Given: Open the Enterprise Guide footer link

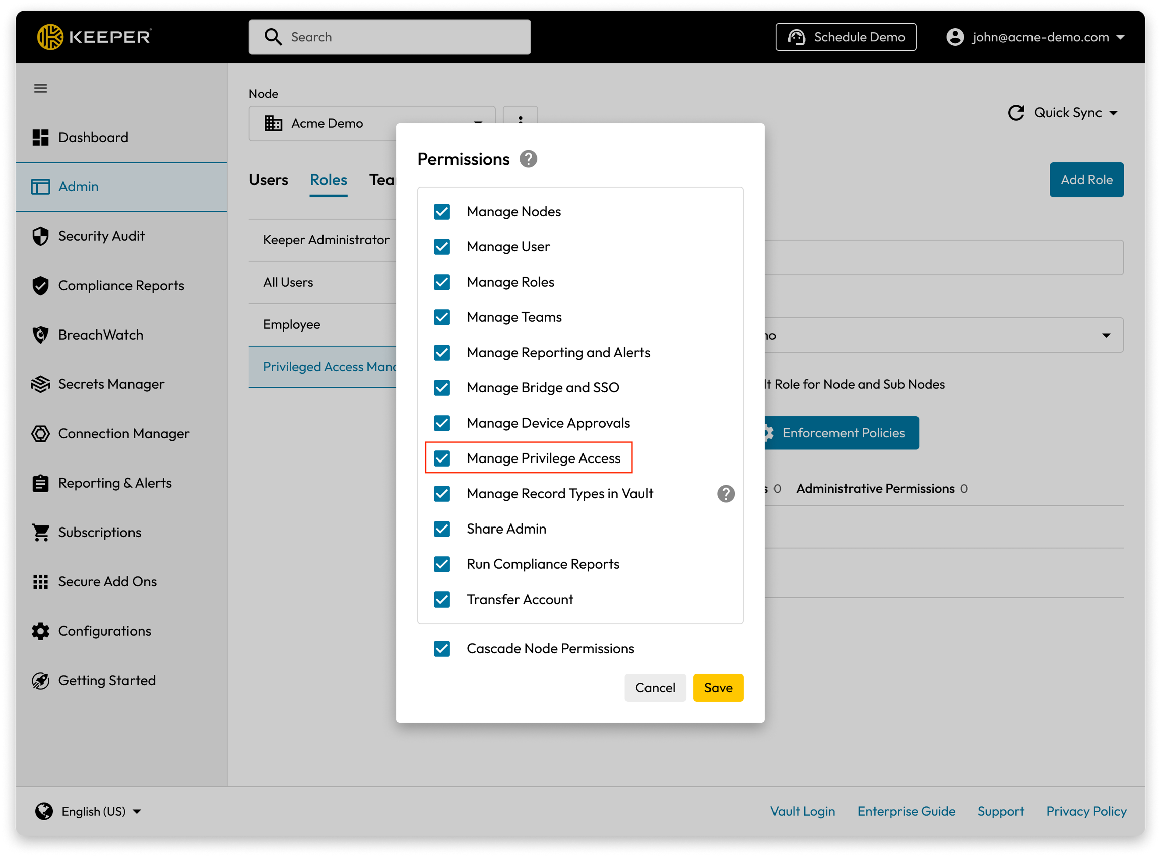Looking at the screenshot, I should click(906, 811).
